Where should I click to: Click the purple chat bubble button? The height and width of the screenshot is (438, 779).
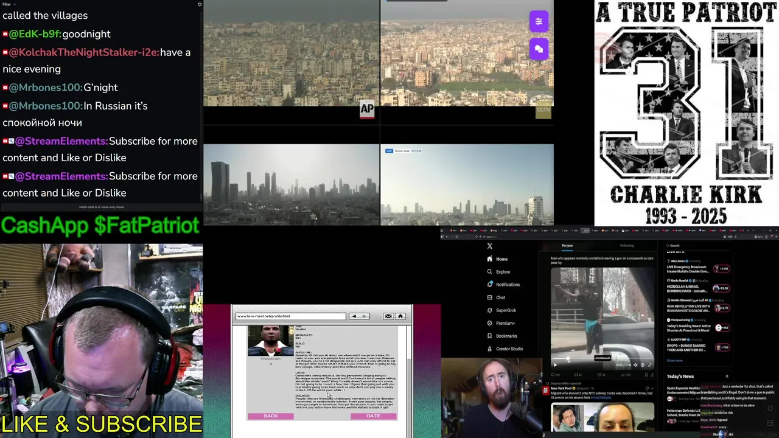pos(539,49)
